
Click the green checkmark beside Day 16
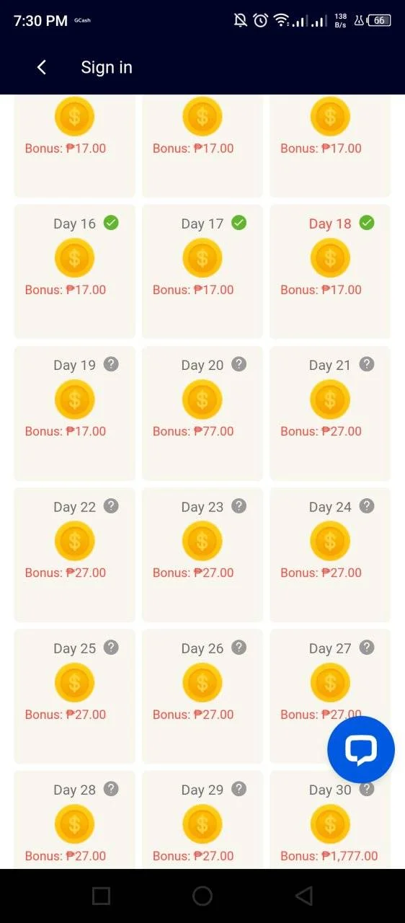(110, 223)
